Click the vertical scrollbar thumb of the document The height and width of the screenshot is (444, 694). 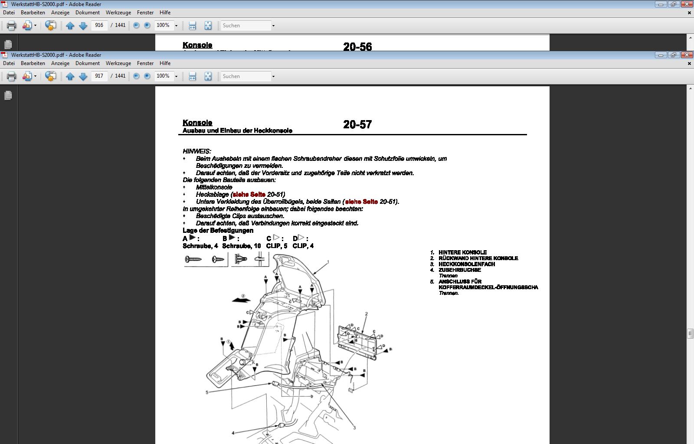(x=690, y=333)
